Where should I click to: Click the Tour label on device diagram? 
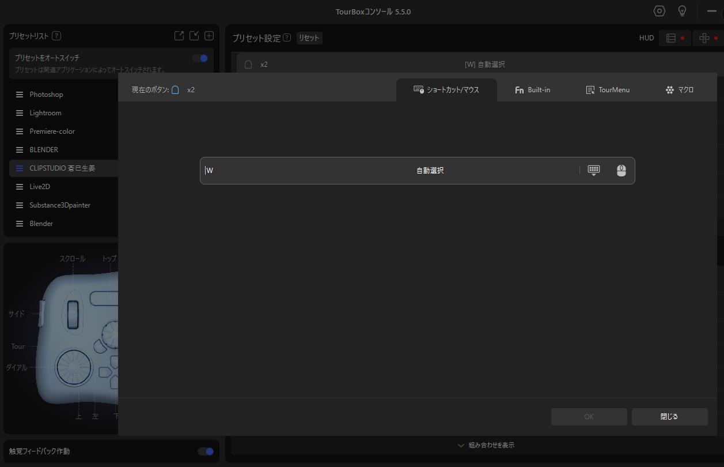[x=18, y=347]
